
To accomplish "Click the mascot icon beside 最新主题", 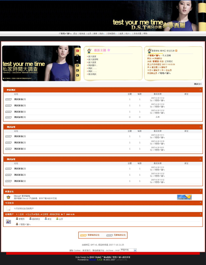I will tap(89, 51).
